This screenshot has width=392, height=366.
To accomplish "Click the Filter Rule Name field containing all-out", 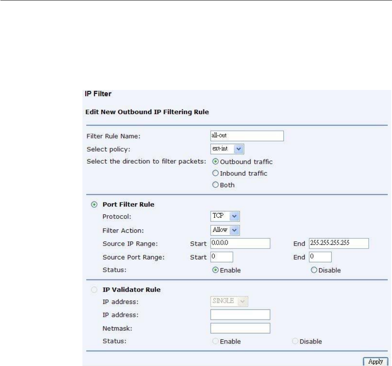I will click(247, 136).
